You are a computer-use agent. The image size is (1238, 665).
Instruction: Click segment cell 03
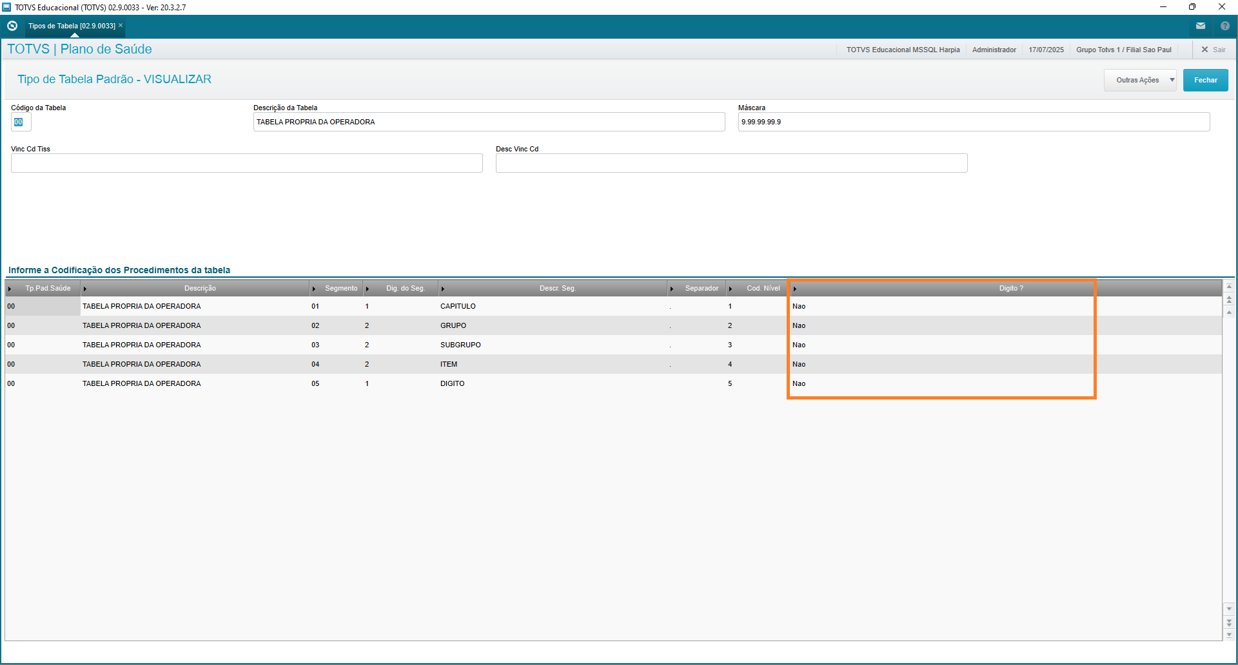click(315, 345)
